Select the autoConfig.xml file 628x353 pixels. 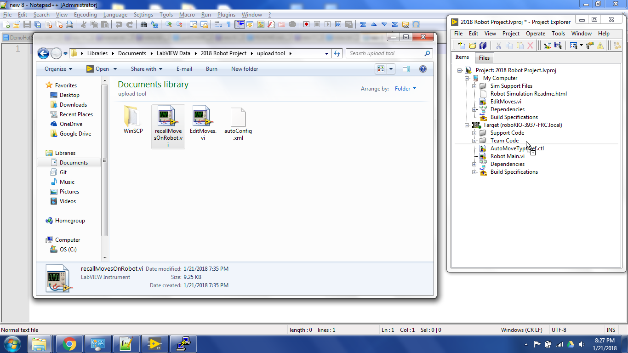pos(238,118)
